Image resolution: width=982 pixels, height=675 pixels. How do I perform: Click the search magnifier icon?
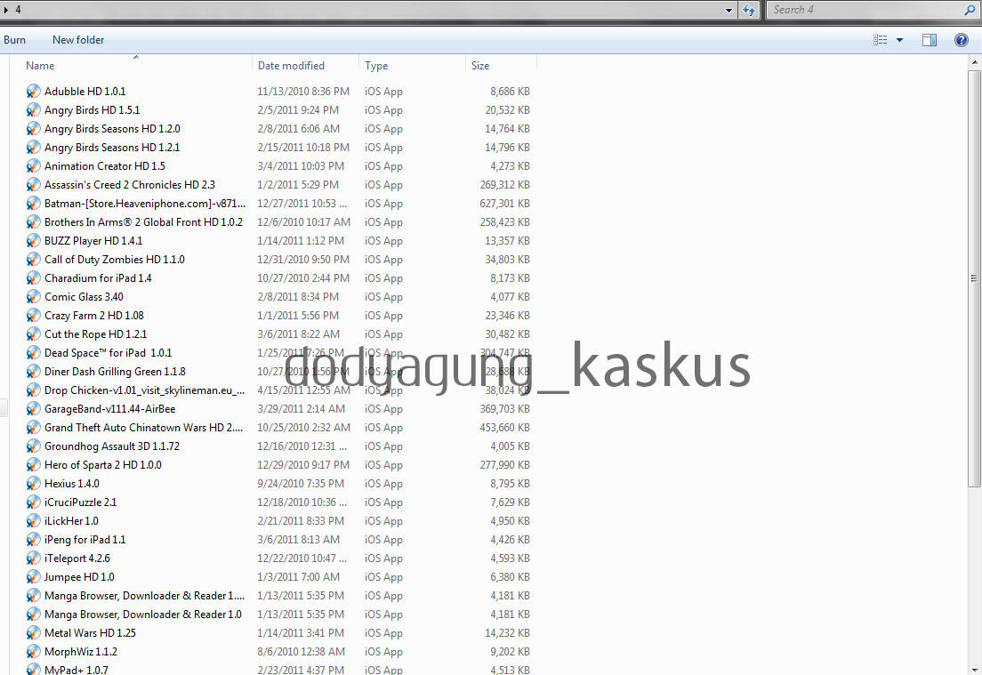[970, 10]
